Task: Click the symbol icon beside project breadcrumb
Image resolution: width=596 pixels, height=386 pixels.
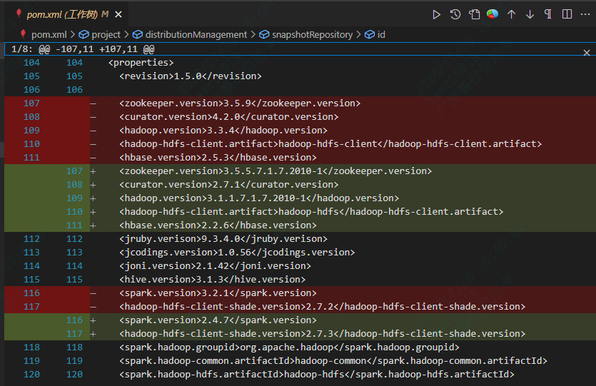Action: 84,34
